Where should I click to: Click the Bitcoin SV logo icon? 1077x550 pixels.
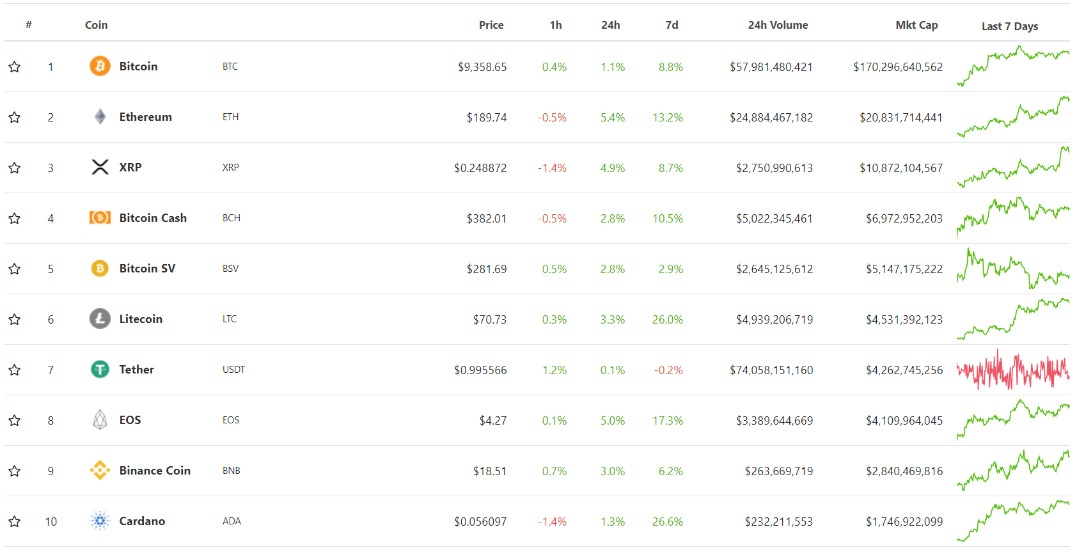[x=100, y=268]
